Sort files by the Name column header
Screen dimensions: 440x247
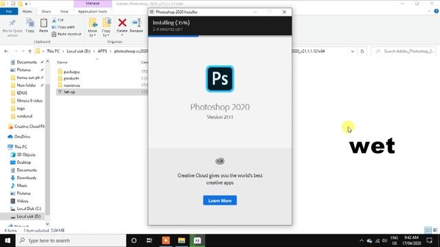pos(63,62)
